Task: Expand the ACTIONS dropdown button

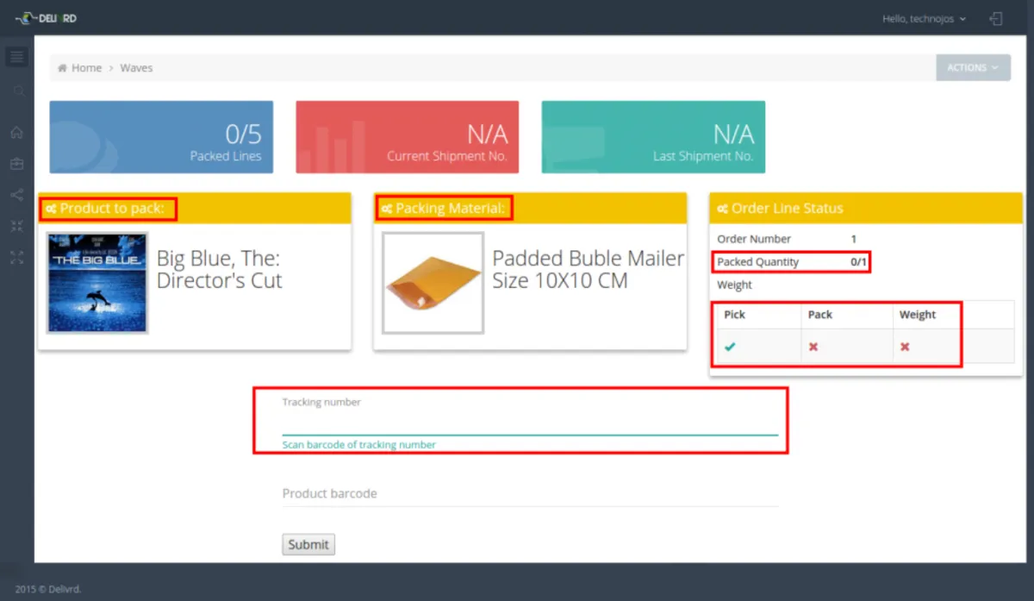Action: [x=973, y=67]
